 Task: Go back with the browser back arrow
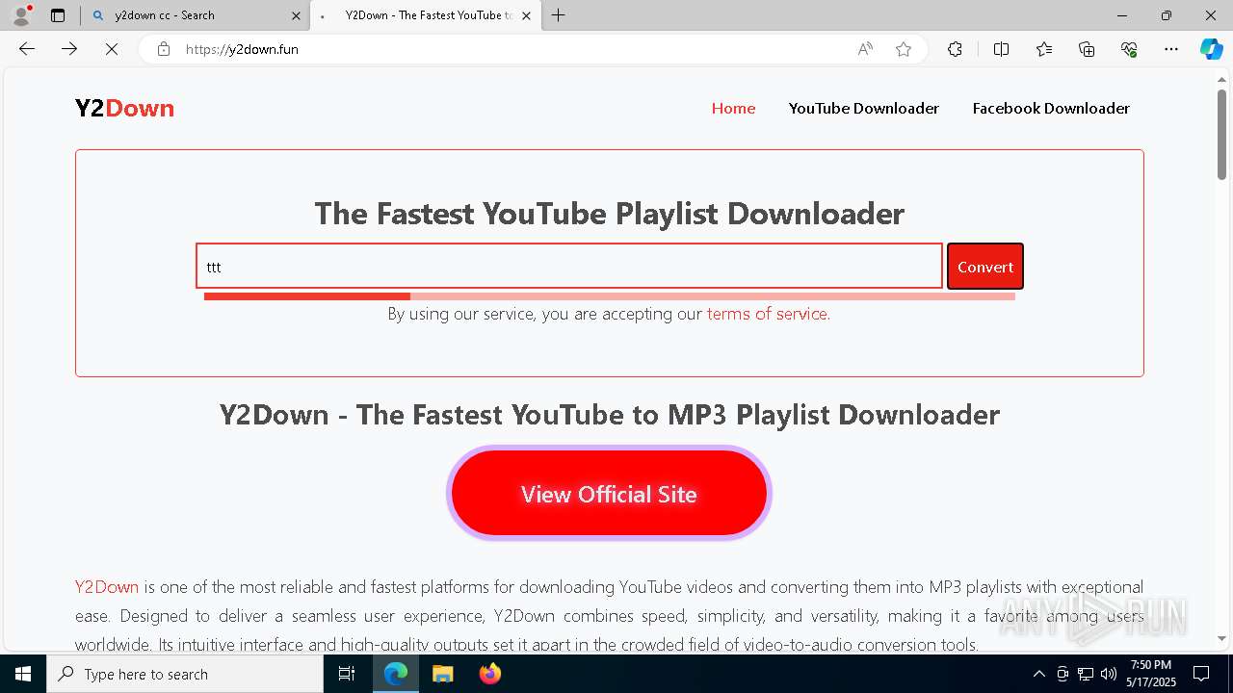27,49
